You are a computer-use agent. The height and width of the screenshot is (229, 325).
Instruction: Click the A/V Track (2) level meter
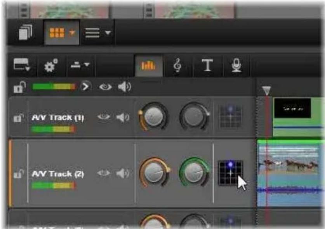53,185
